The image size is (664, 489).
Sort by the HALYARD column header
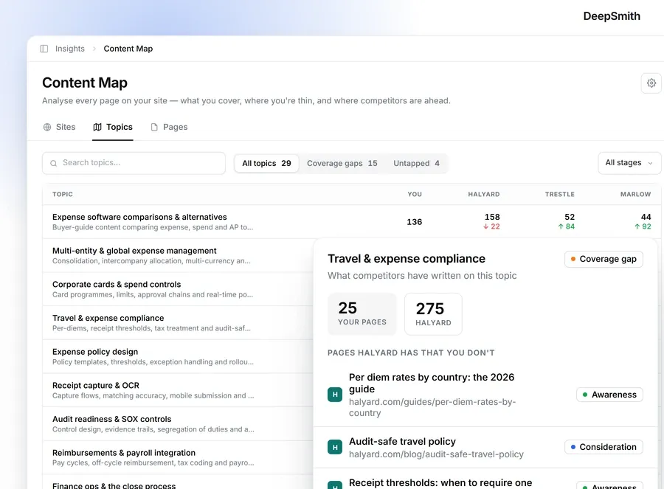coord(483,194)
